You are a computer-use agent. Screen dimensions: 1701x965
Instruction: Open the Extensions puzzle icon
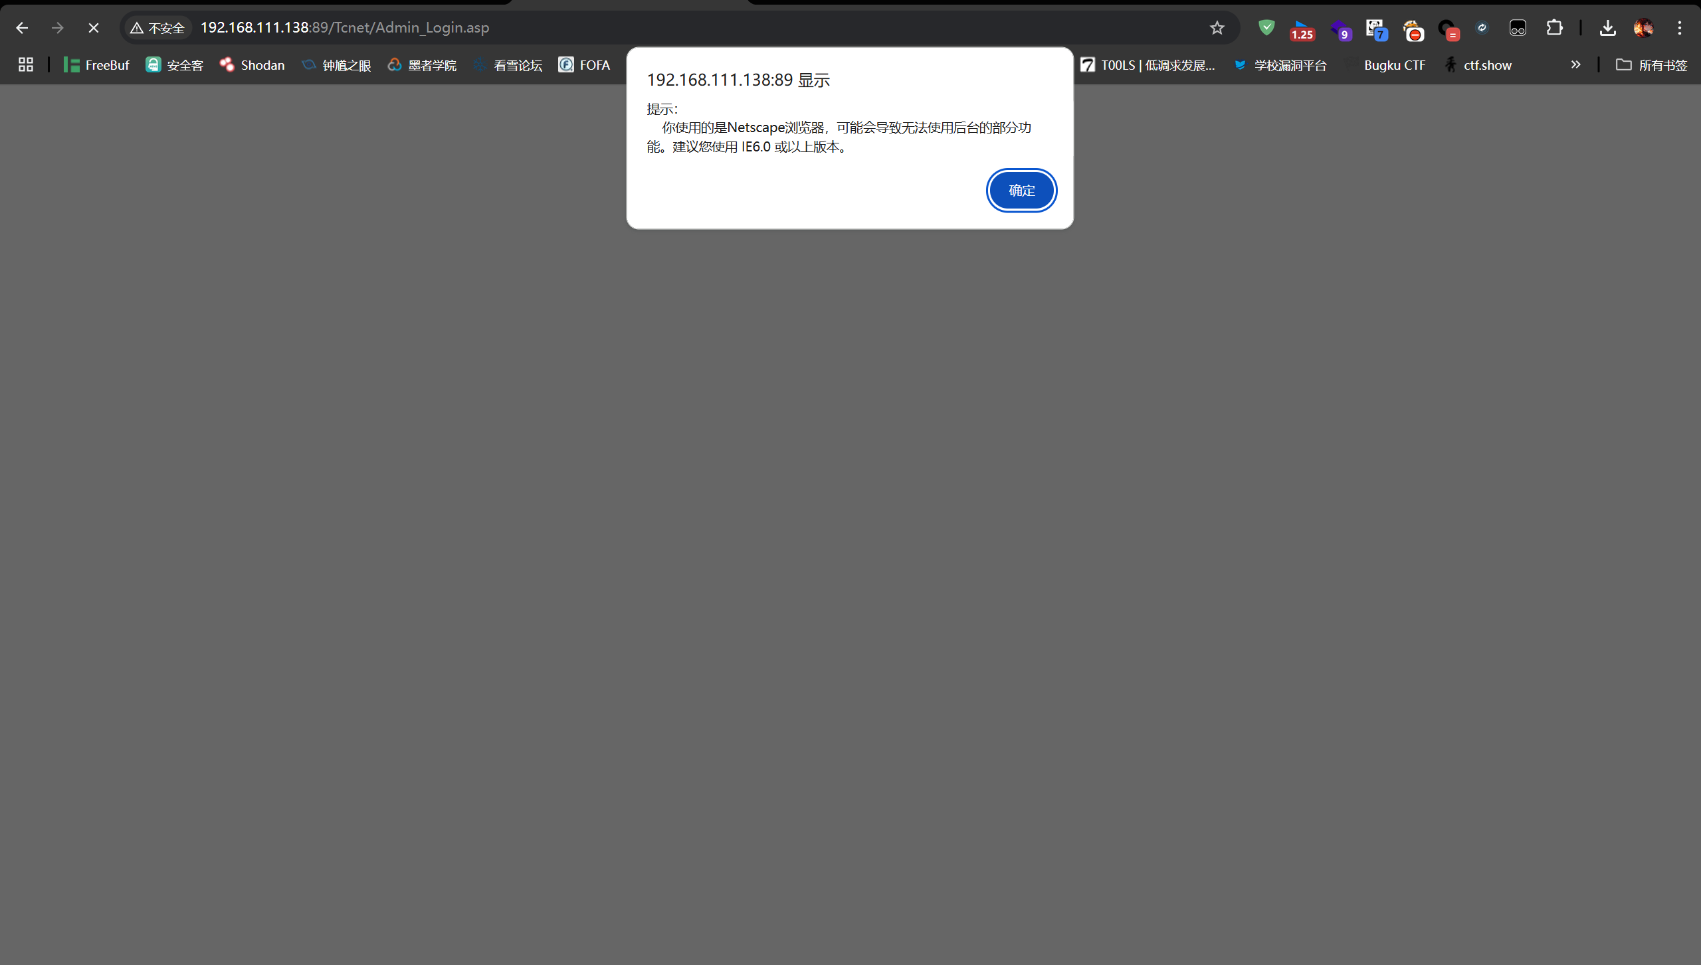point(1554,28)
